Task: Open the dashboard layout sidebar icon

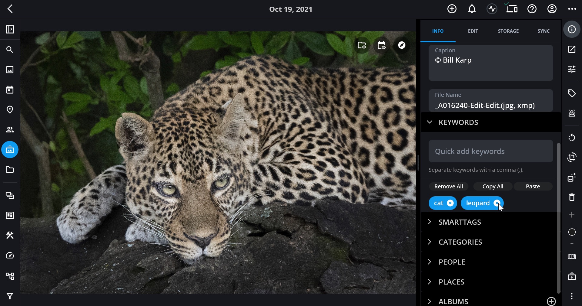Action: pyautogui.click(x=10, y=215)
